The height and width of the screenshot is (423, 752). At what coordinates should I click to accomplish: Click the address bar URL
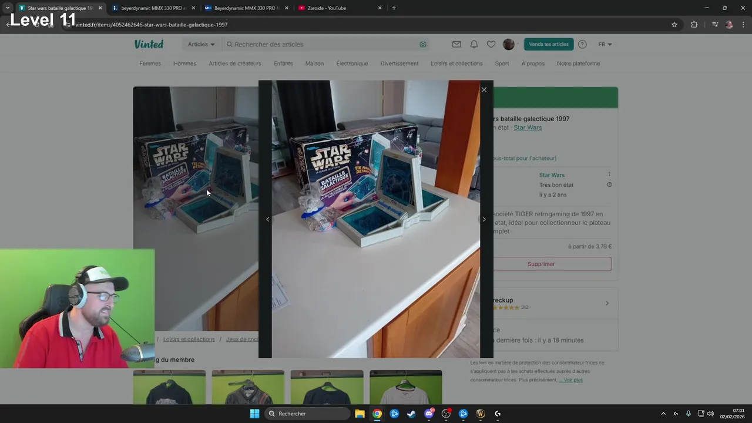click(x=152, y=25)
